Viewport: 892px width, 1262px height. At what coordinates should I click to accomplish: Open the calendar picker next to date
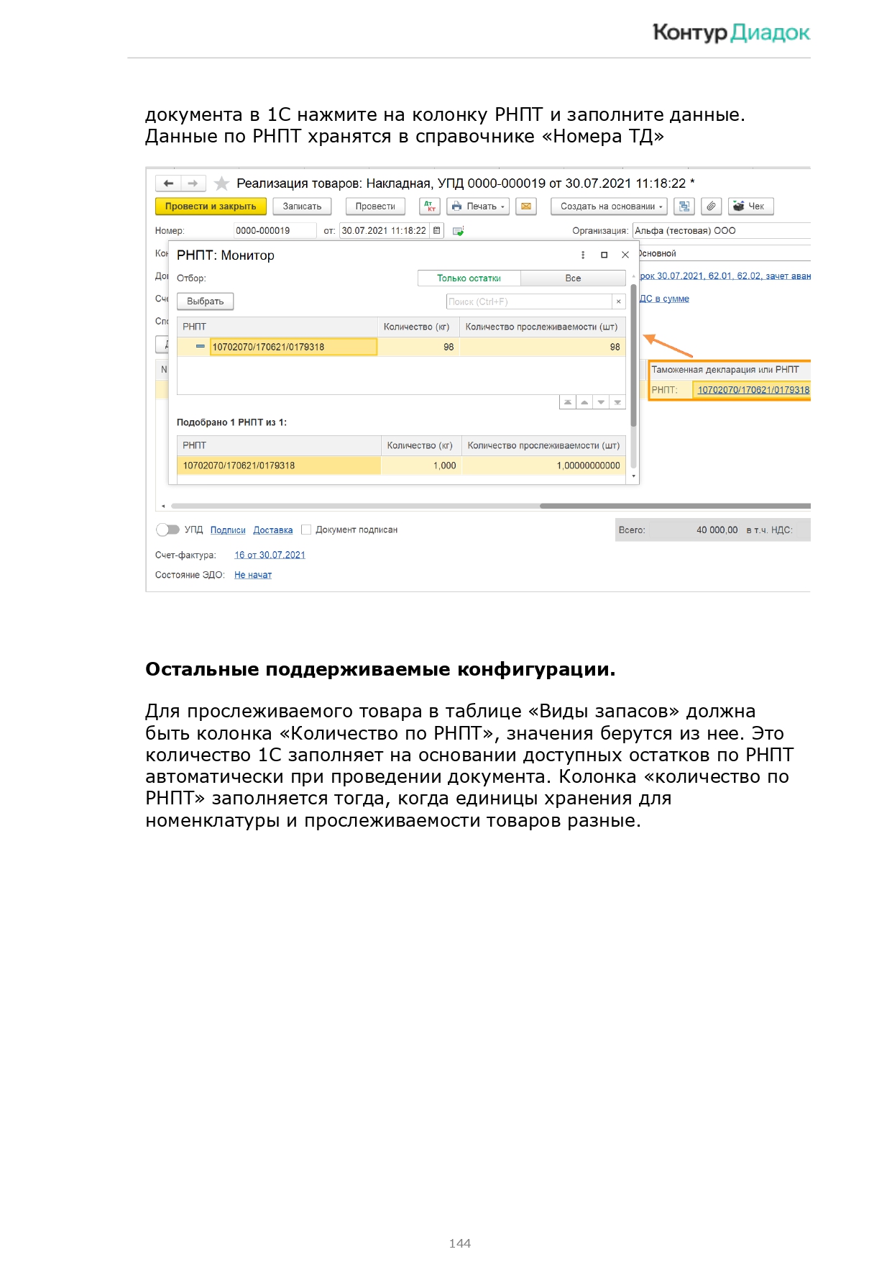437,231
